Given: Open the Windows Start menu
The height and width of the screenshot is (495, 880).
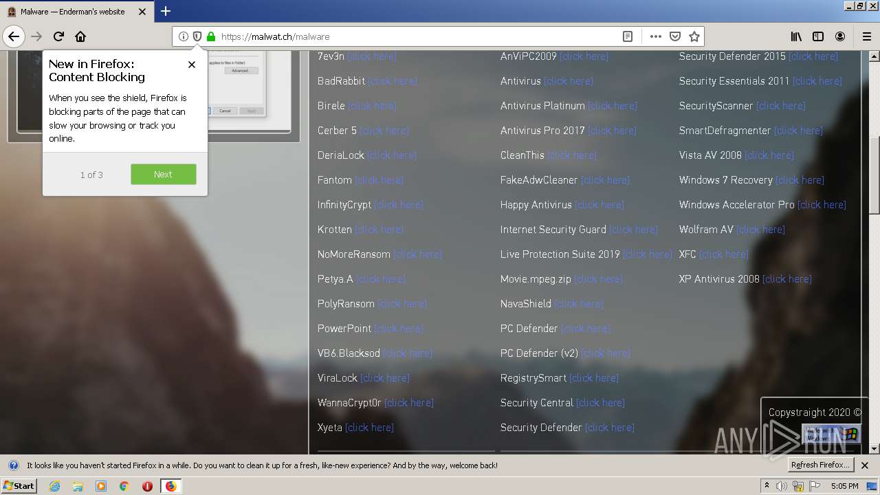Looking at the screenshot, I should coord(19,486).
